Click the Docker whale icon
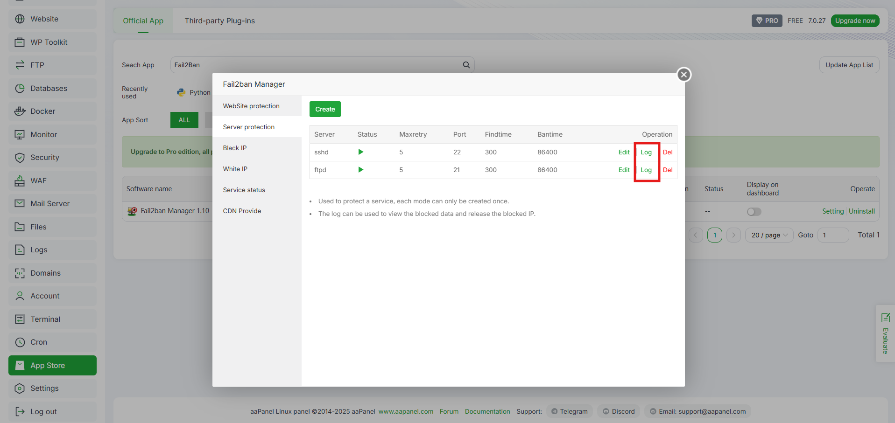The width and height of the screenshot is (895, 423). (20, 111)
